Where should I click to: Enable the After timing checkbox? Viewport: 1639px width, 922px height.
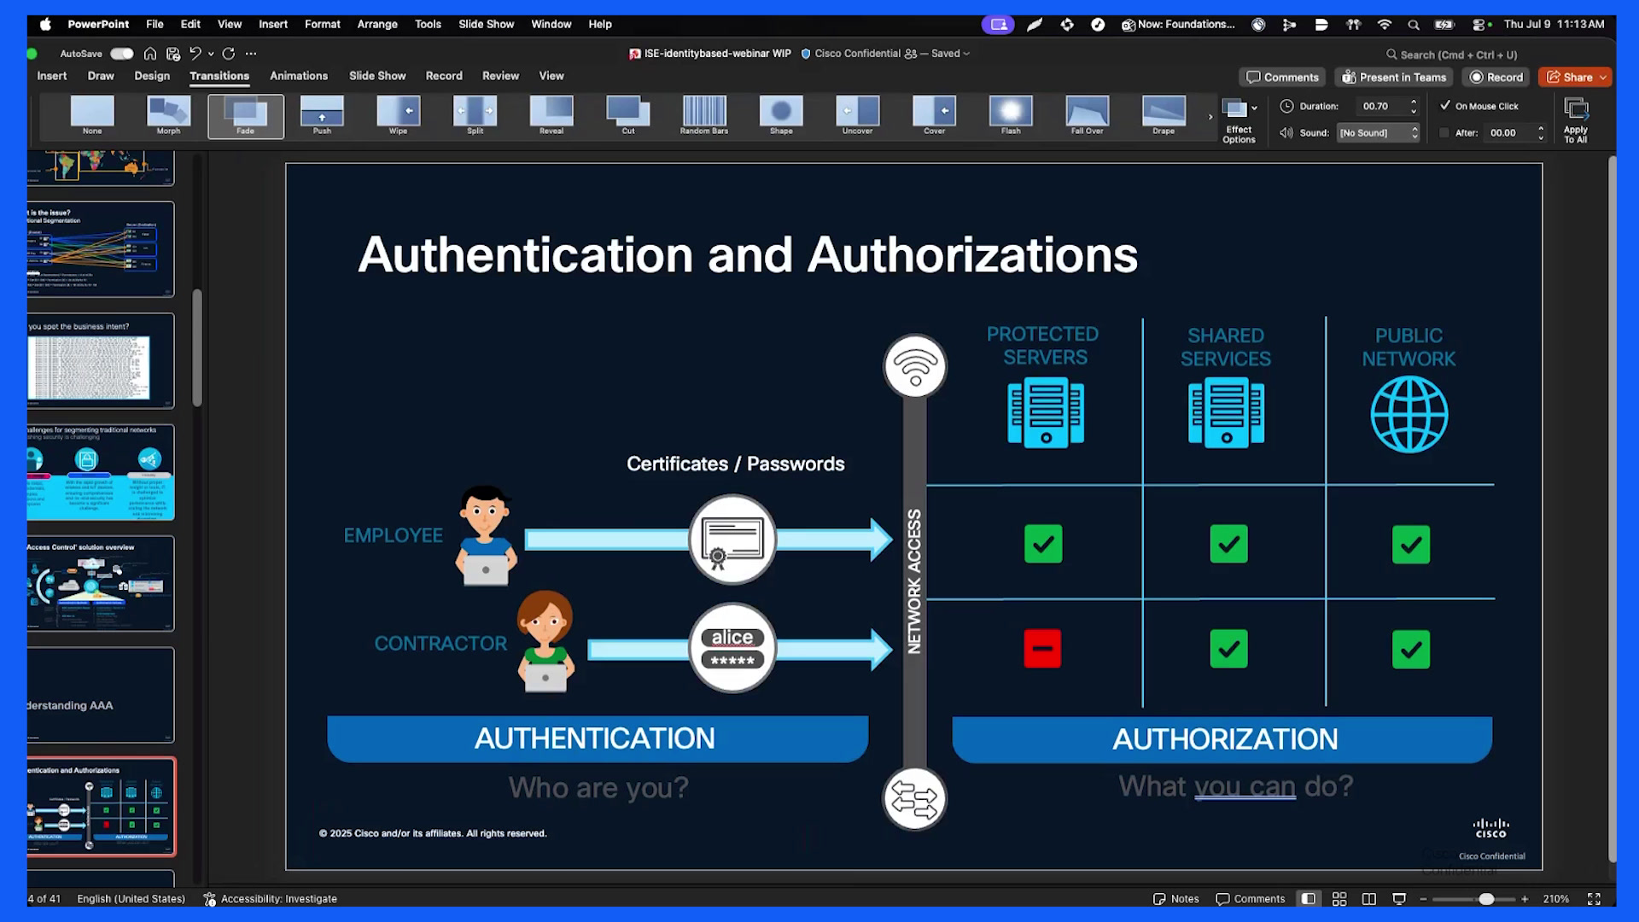(x=1444, y=133)
